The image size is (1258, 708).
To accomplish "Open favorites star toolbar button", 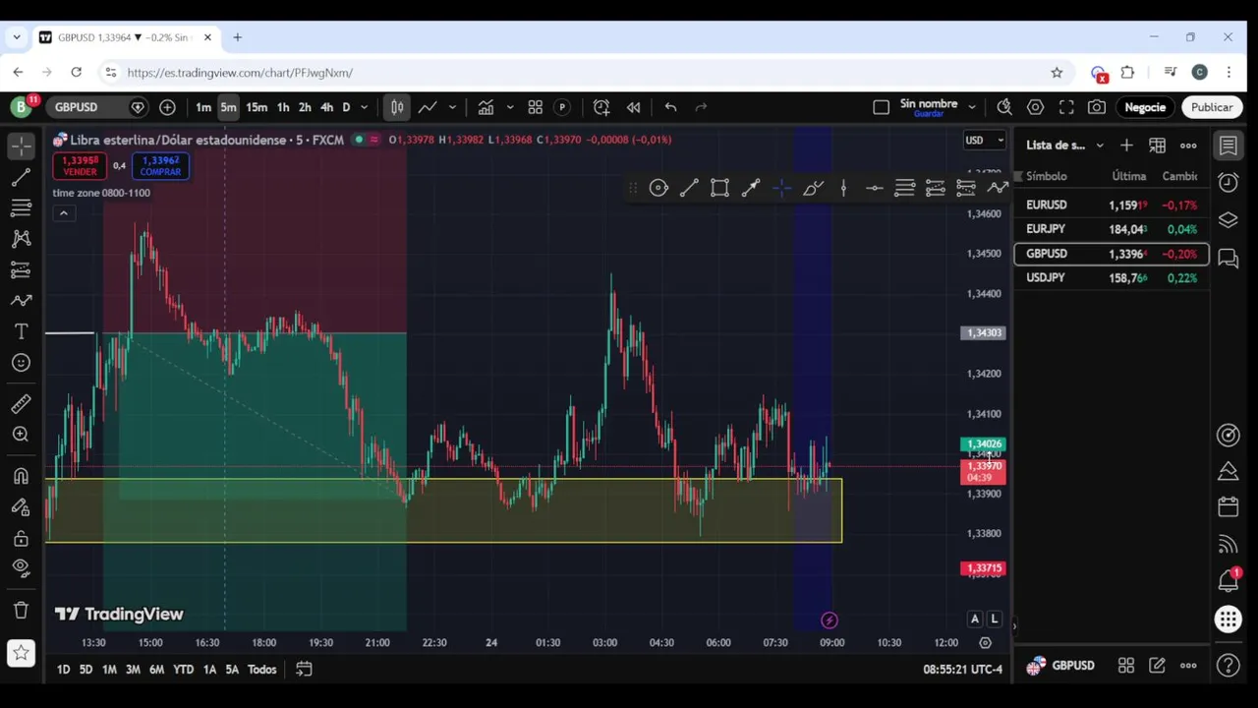I will pyautogui.click(x=21, y=652).
